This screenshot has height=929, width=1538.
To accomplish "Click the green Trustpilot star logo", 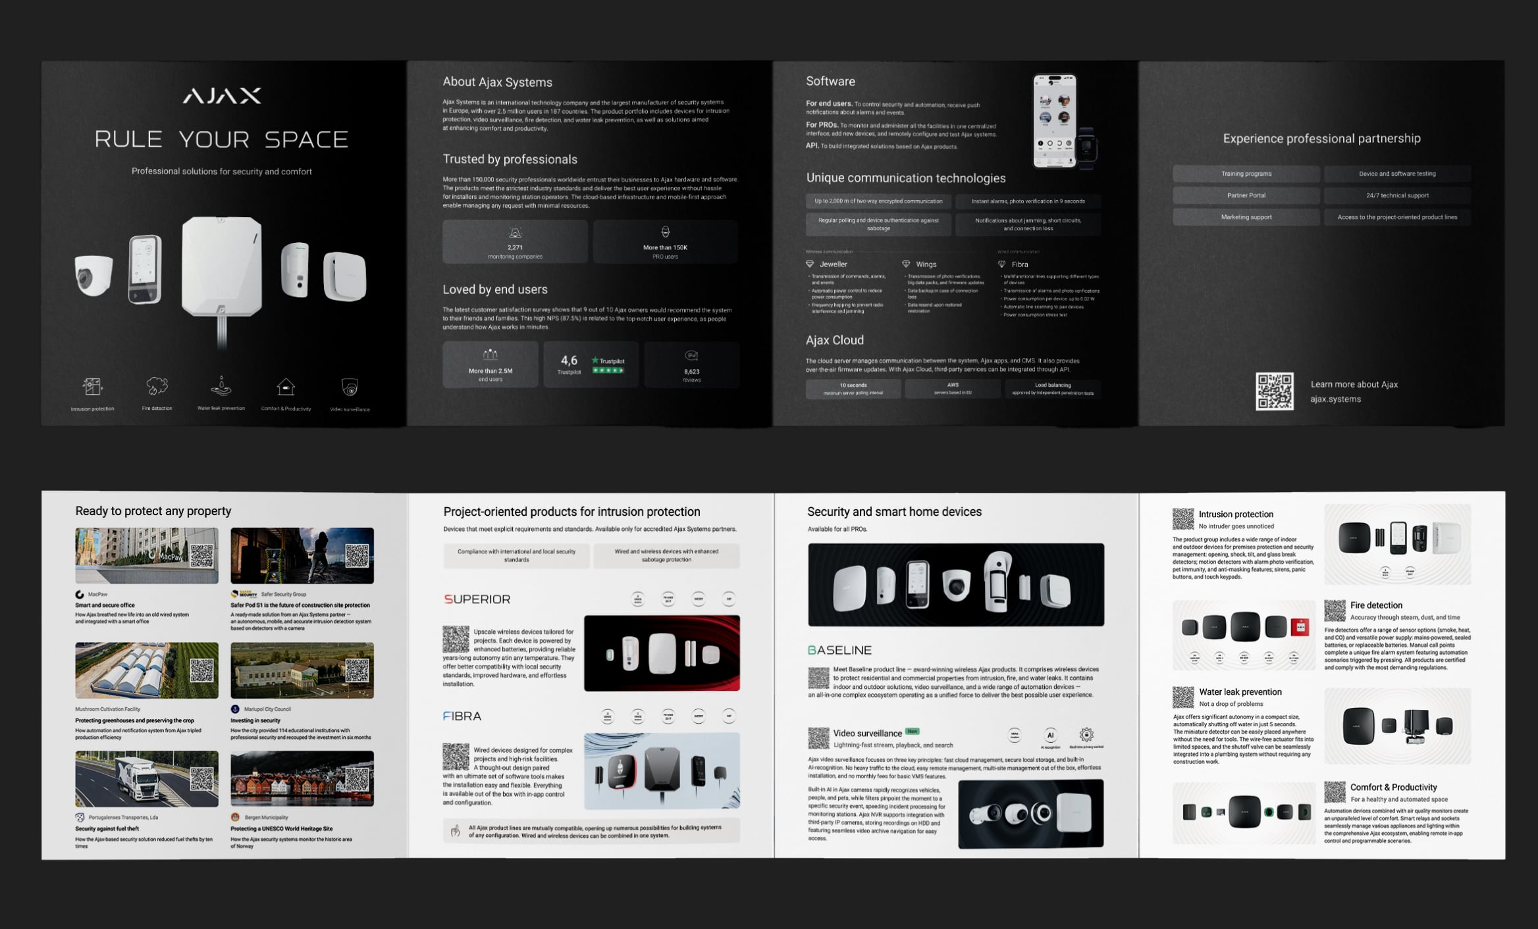I will [595, 361].
